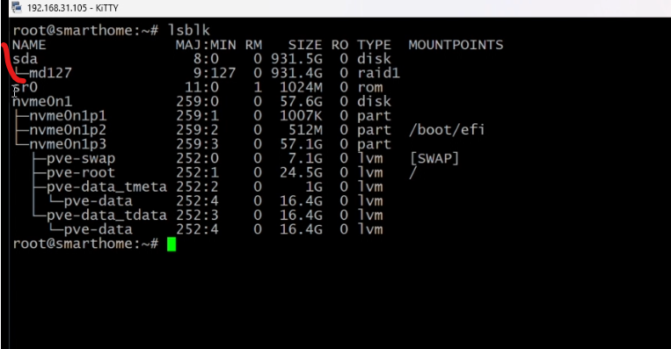Click the '/boot/efi' mountpoint
This screenshot has width=671, height=349.
tap(447, 130)
